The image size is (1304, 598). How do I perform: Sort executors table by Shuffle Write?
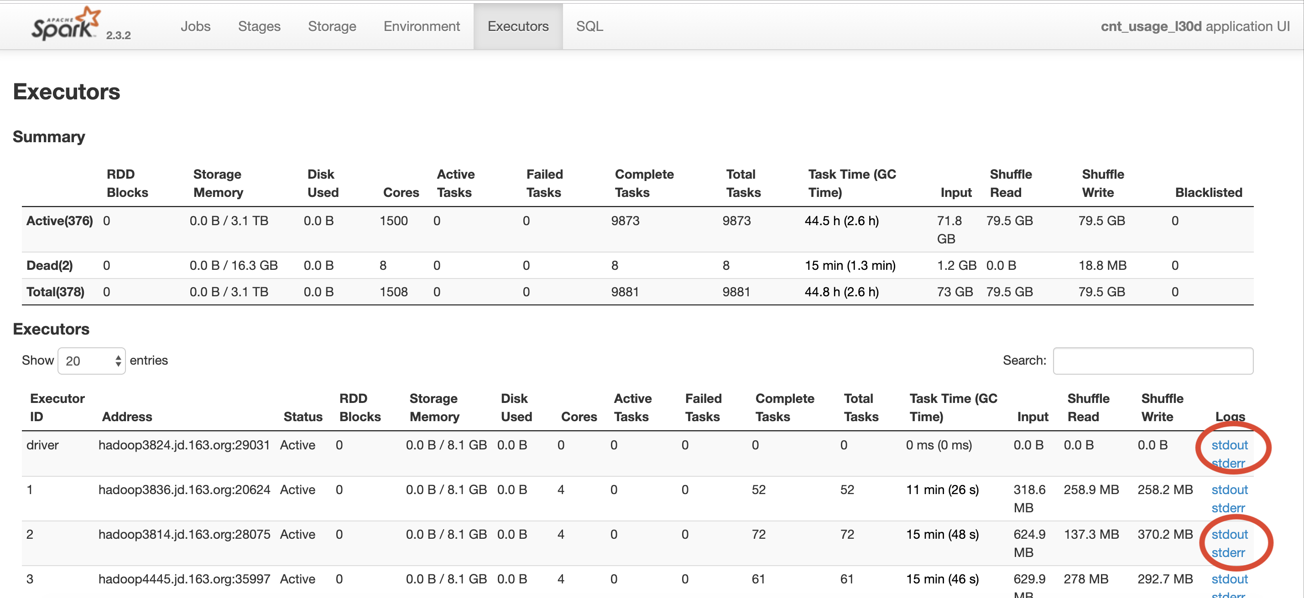[1162, 407]
